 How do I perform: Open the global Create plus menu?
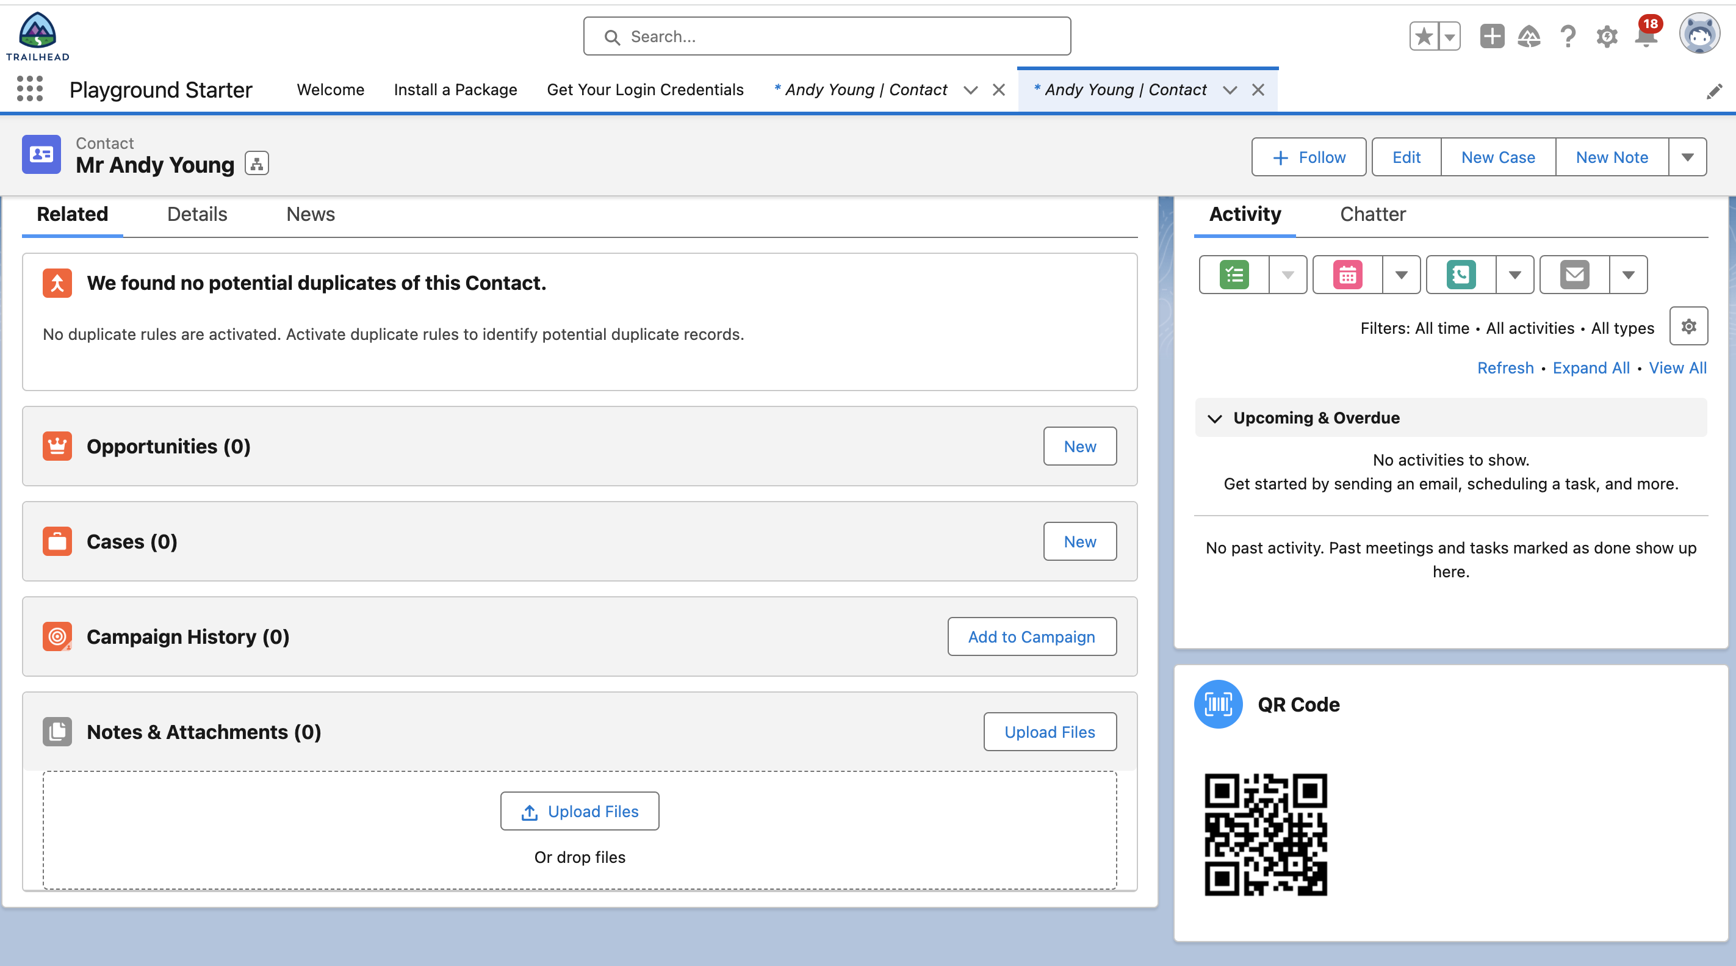pos(1492,37)
